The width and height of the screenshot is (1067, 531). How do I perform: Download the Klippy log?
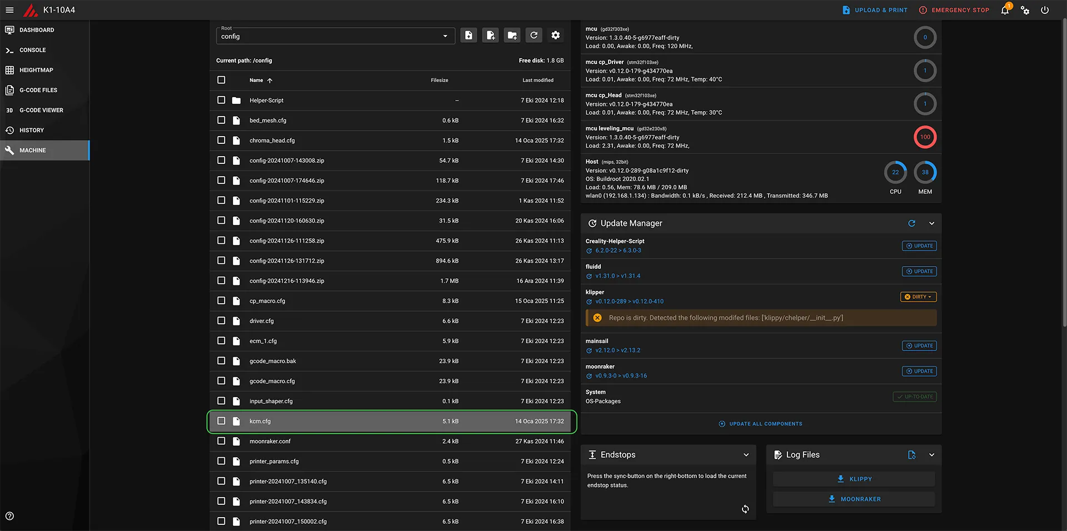[854, 479]
